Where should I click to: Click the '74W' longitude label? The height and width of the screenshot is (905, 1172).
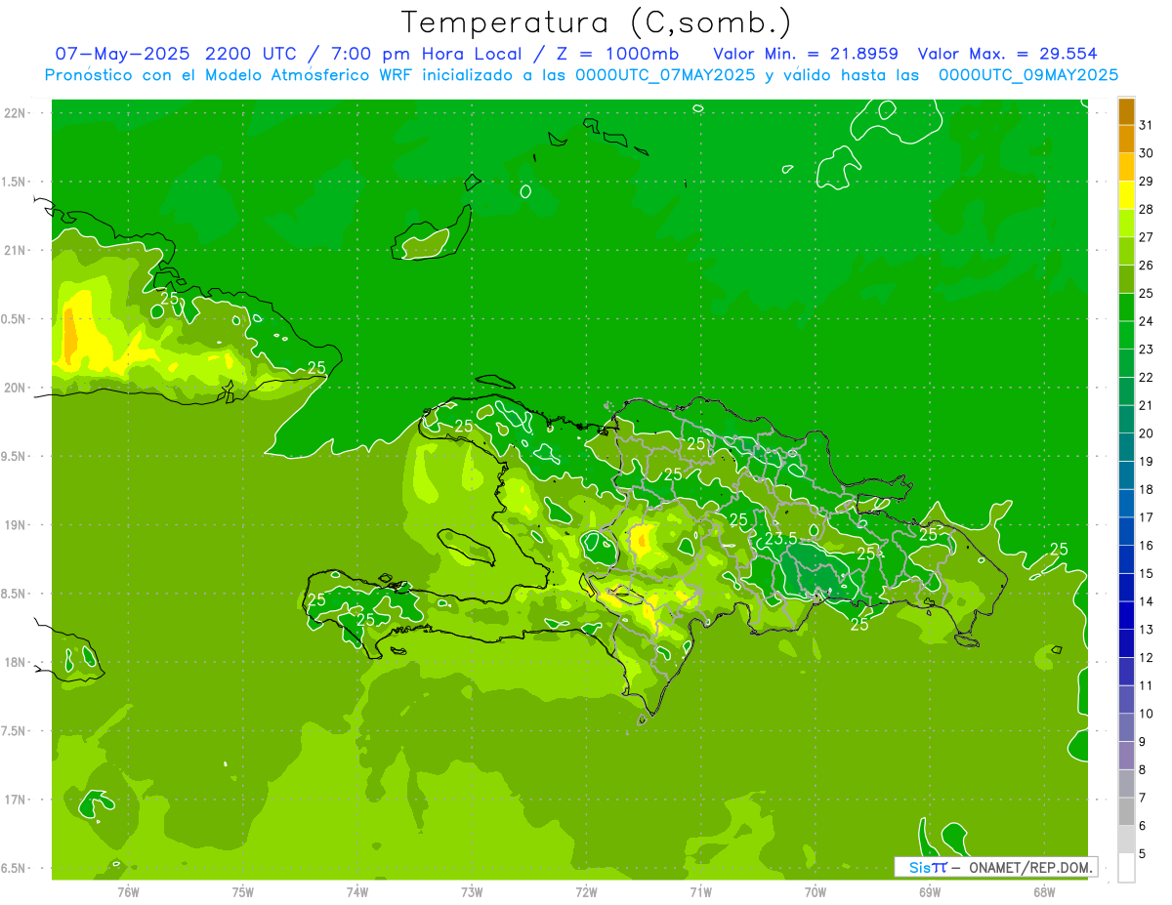coord(356,891)
